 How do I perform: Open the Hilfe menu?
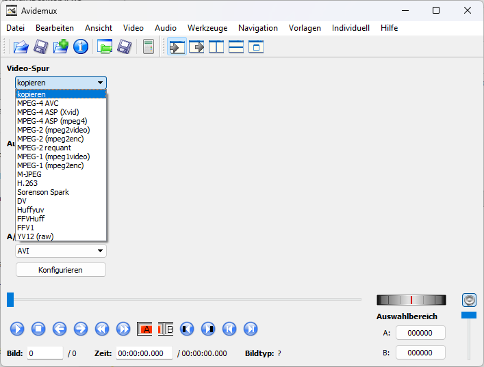click(390, 28)
